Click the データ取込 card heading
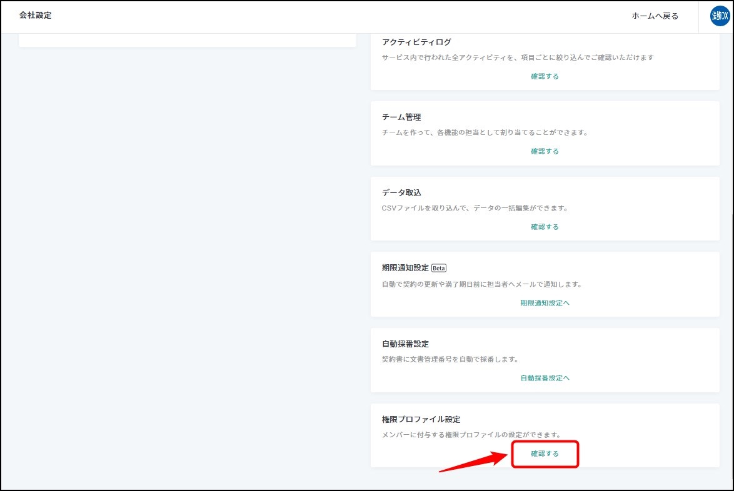 point(401,192)
